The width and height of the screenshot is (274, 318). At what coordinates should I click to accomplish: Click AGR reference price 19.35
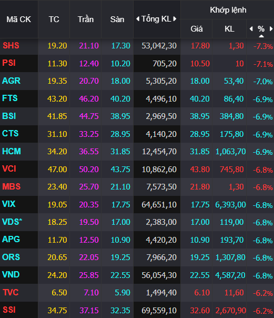57,81
